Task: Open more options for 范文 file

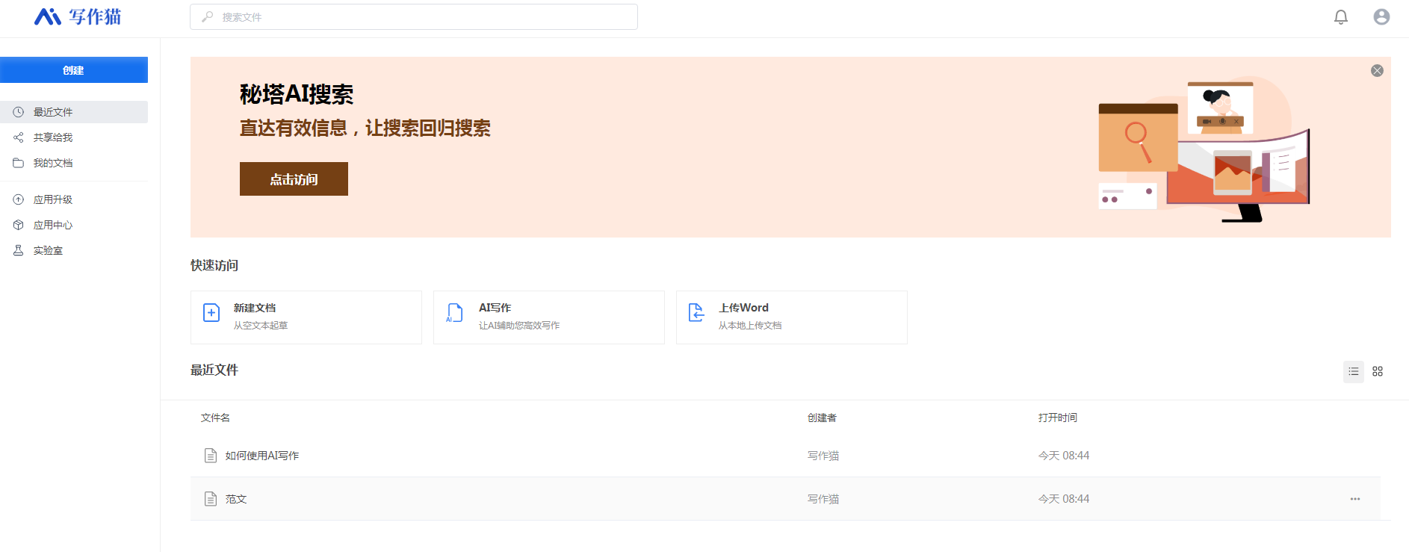Action: (1354, 499)
